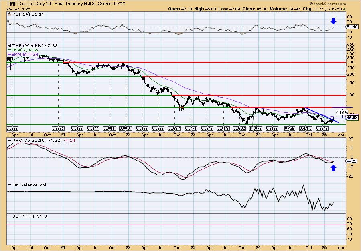The width and height of the screenshot is (361, 251).
Task: Click the 0.0357 distribution box
Action: [x=174, y=128]
